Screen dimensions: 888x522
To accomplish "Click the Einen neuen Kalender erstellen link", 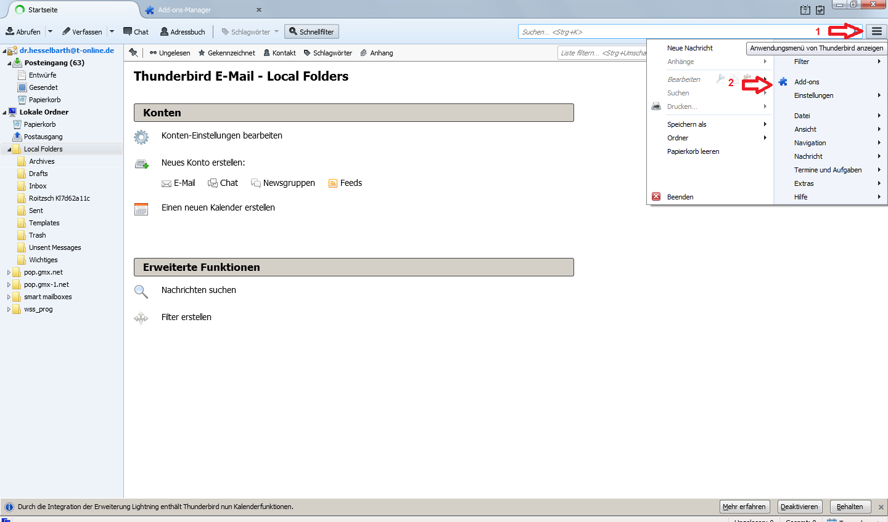I will (218, 207).
